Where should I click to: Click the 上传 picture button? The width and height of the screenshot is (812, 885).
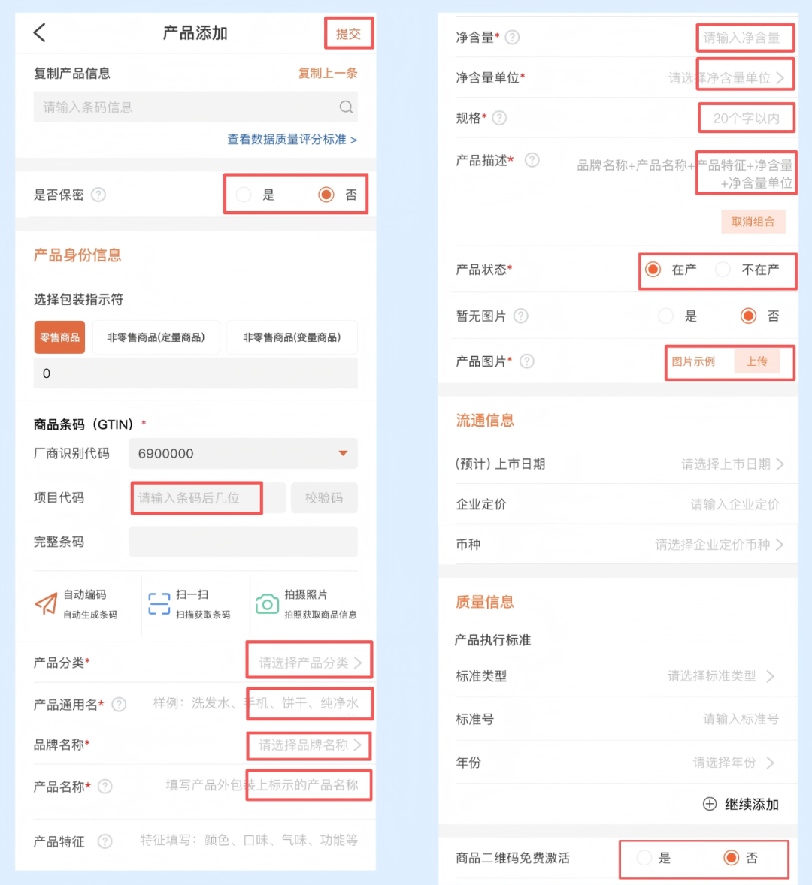click(x=756, y=361)
